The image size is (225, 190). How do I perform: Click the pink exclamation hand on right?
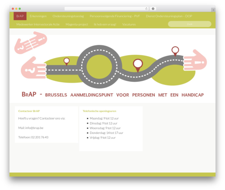195,60
